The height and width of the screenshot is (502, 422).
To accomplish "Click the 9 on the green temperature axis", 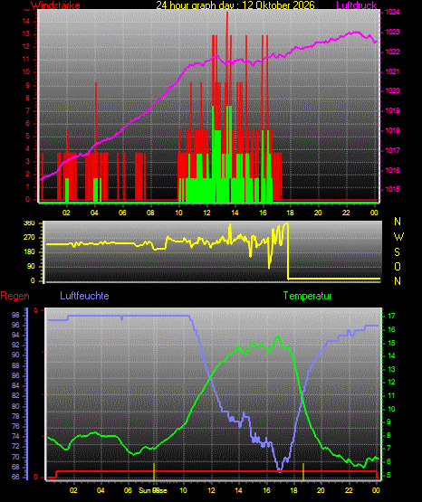I will (388, 422).
